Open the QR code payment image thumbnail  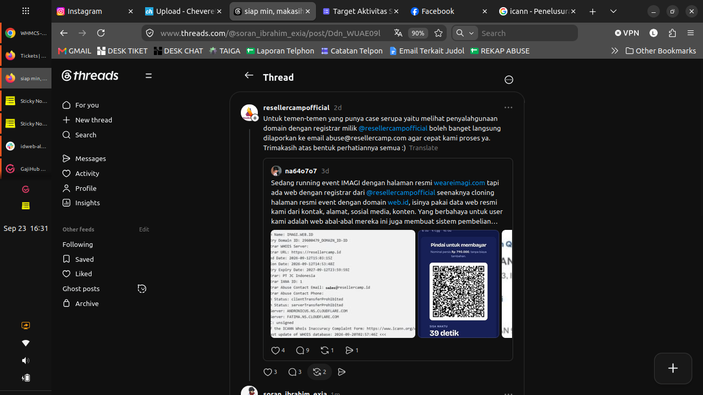coord(459,284)
